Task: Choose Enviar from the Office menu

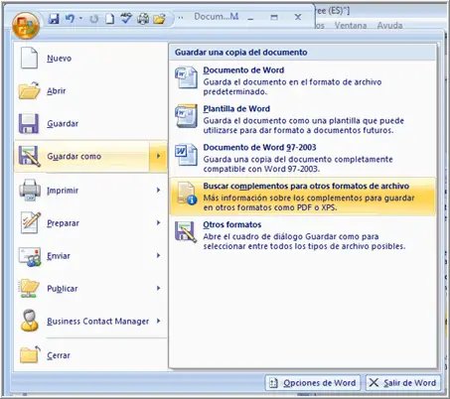Action: (x=59, y=256)
